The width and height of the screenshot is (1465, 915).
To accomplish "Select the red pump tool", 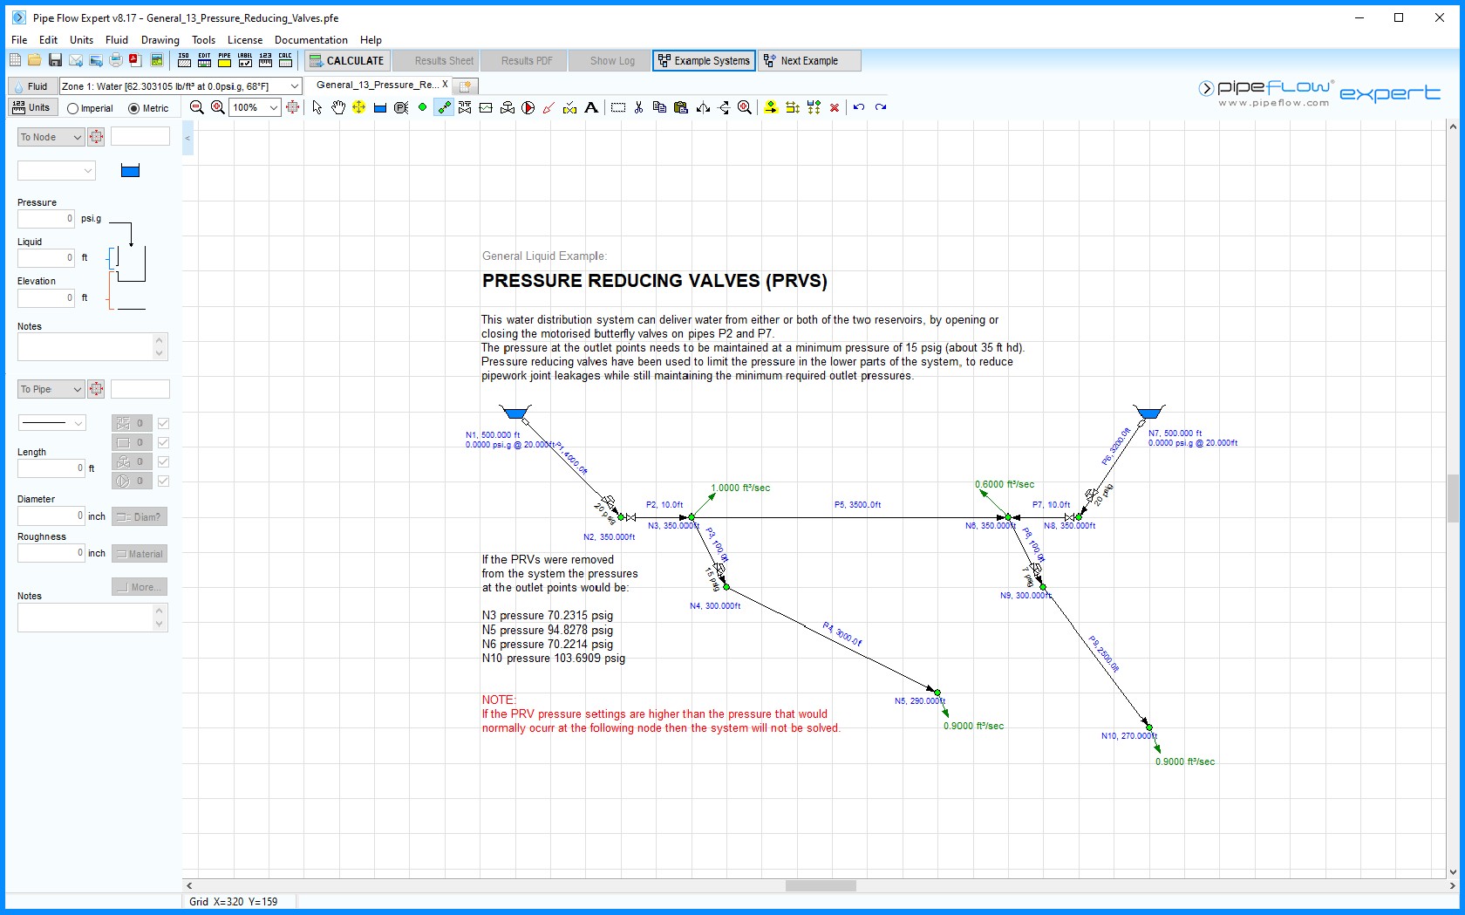I will pyautogui.click(x=528, y=107).
